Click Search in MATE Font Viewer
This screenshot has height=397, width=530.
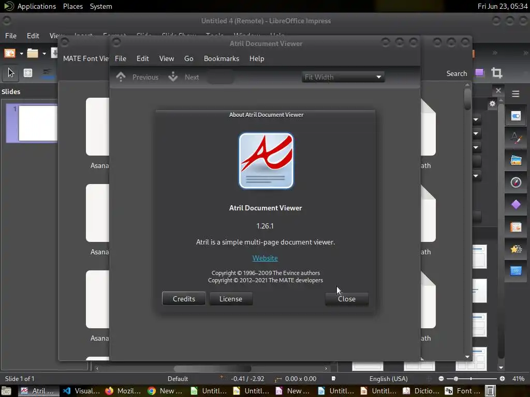(457, 73)
